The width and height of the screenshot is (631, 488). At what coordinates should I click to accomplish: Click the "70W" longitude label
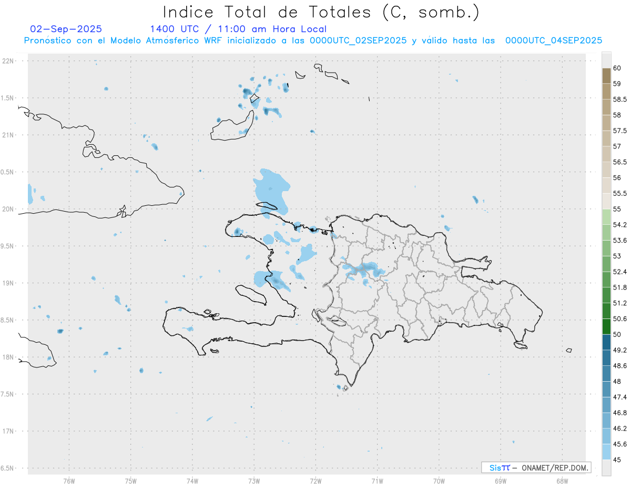(439, 481)
